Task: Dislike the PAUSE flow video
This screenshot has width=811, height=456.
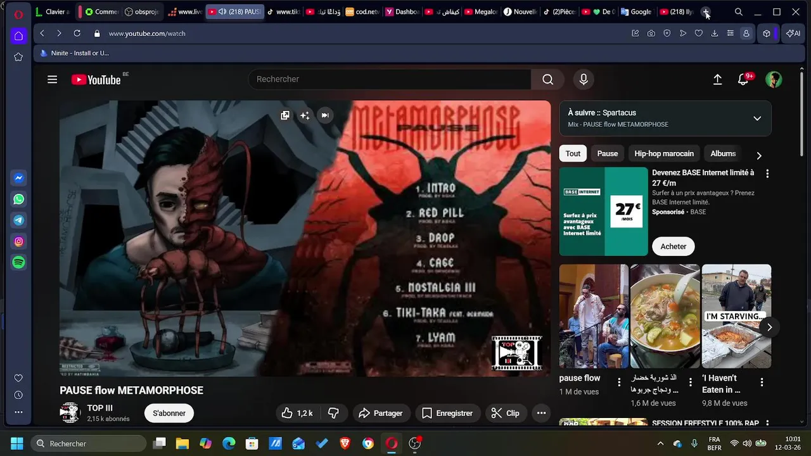Action: (x=333, y=413)
